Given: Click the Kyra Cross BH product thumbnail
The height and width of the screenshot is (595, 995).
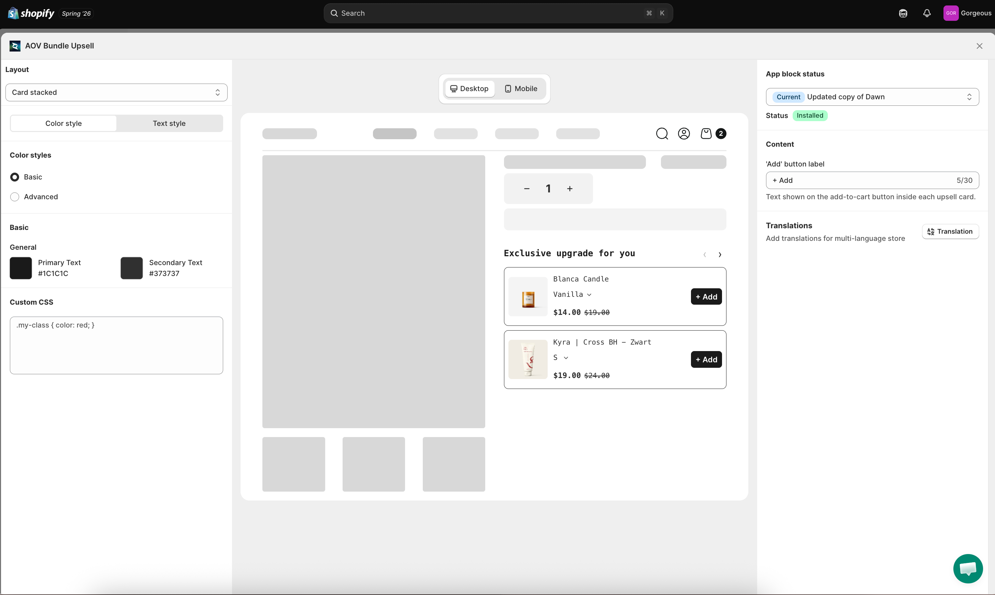Looking at the screenshot, I should click(528, 360).
